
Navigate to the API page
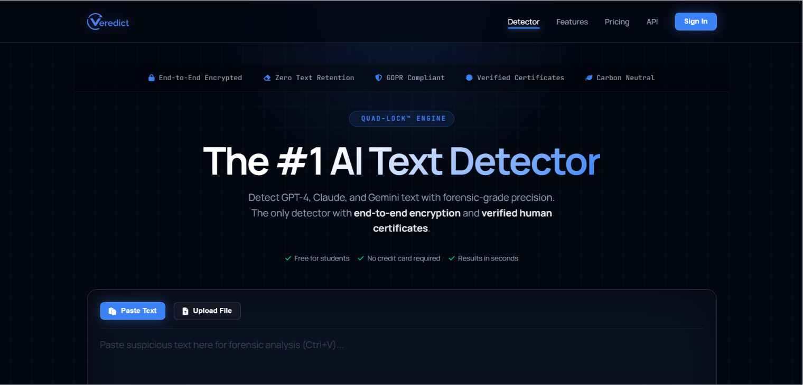(652, 22)
